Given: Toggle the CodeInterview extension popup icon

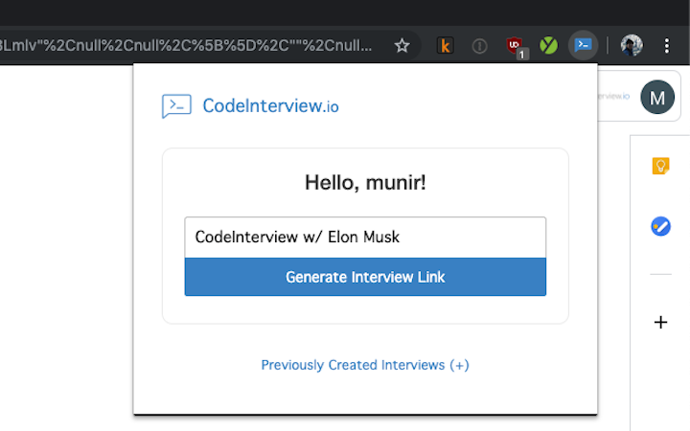Looking at the screenshot, I should pos(583,45).
